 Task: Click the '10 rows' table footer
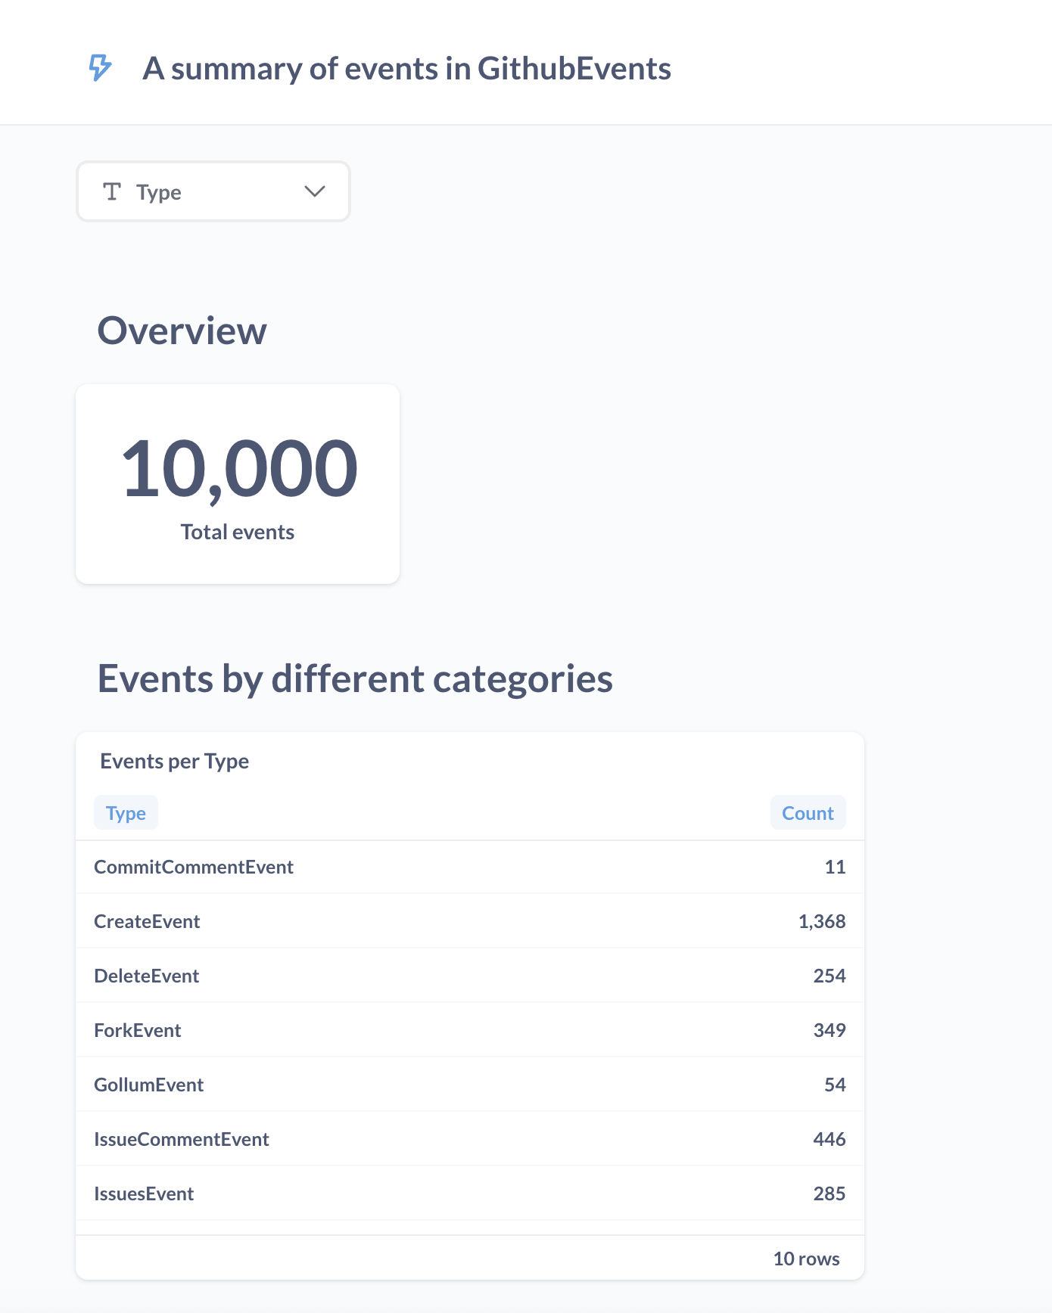(x=806, y=1259)
